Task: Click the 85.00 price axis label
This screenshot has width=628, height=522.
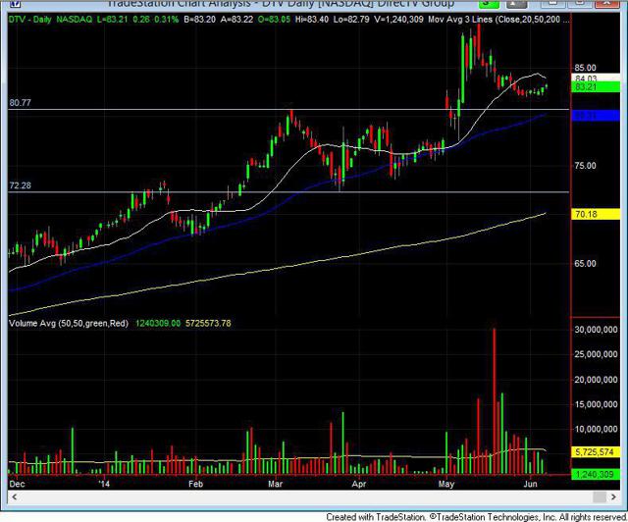Action: (585, 68)
